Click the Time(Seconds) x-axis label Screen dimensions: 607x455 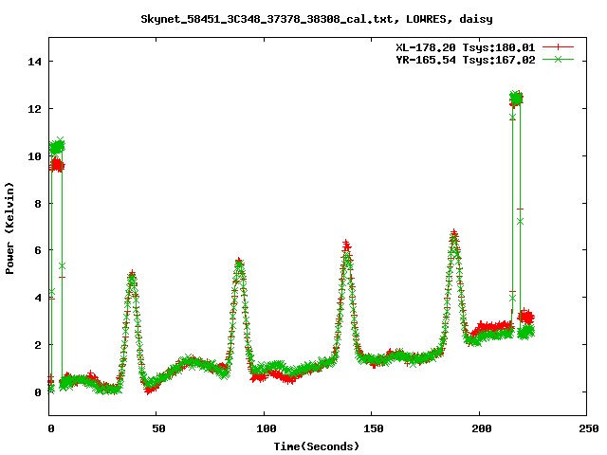pos(317,446)
